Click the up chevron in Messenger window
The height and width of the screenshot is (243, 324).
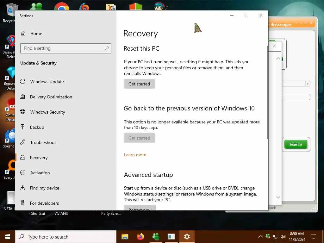click(x=278, y=59)
